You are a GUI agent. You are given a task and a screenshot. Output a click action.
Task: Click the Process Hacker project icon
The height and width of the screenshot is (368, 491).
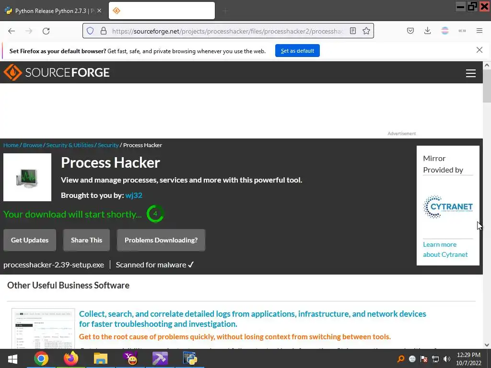(27, 177)
